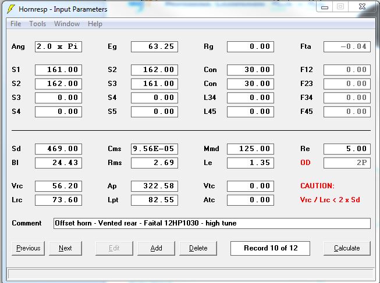Click the Calculate button
The image size is (380, 283).
tap(347, 248)
